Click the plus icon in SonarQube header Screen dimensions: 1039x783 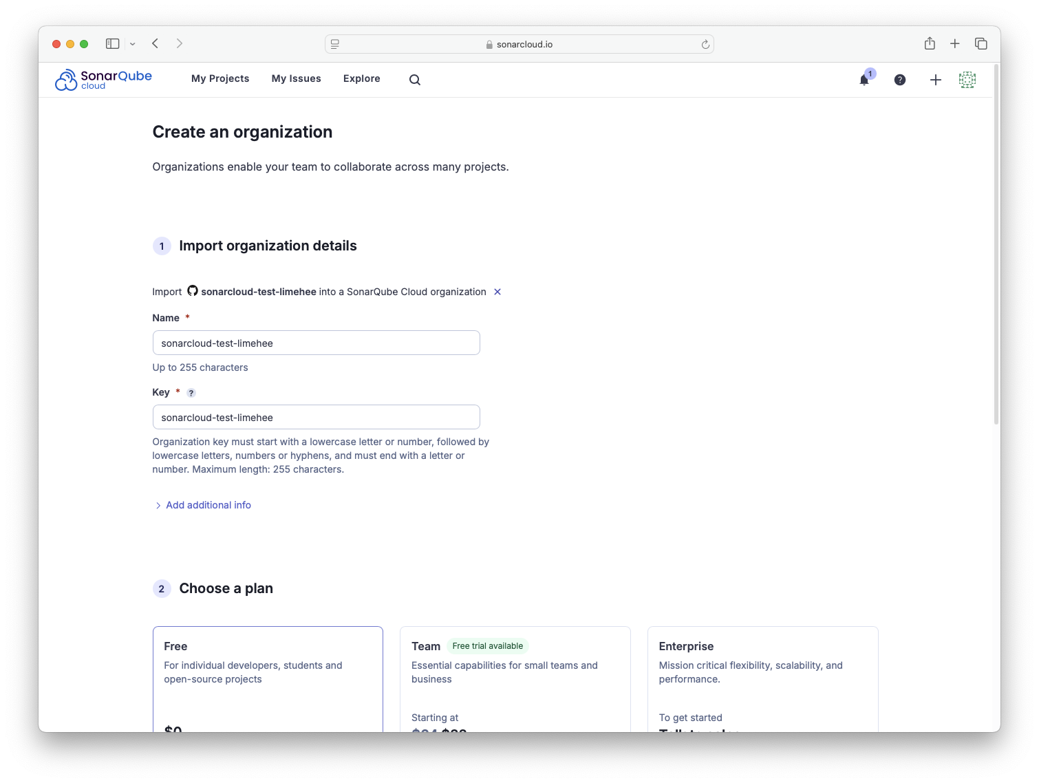point(936,80)
